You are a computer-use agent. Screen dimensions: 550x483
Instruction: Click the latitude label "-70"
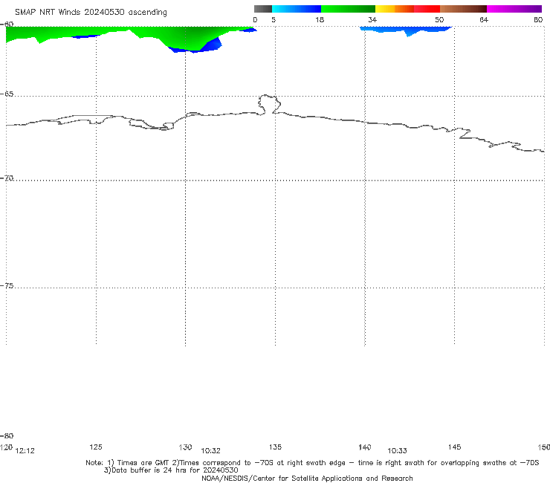tap(7, 178)
